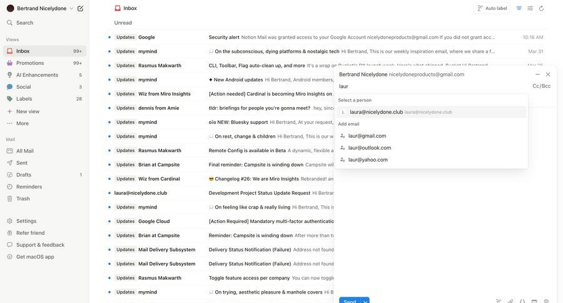Open the Google Security alert email
Viewport: 563px width, 303px height.
click(327, 37)
